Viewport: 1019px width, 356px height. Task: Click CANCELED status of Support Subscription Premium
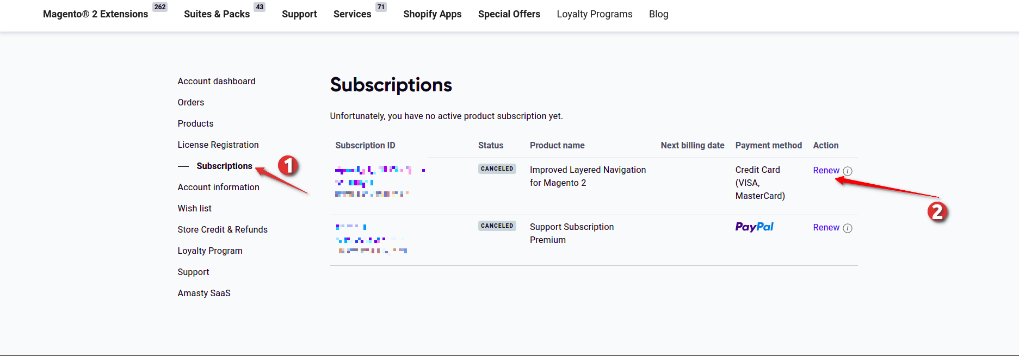[x=497, y=226]
